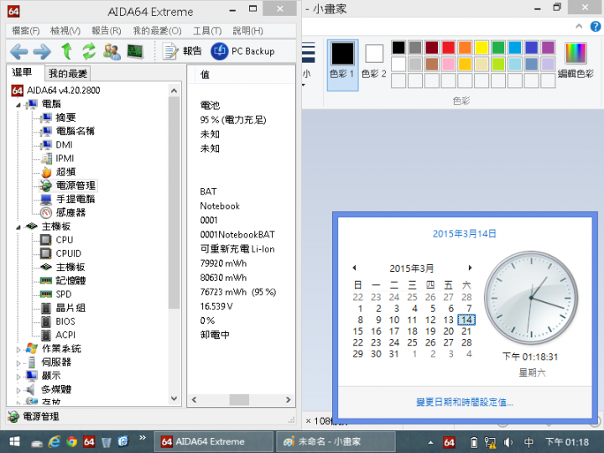This screenshot has width=604, height=453.
Task: Open 變更日期和時間設定值 link
Action: [465, 402]
